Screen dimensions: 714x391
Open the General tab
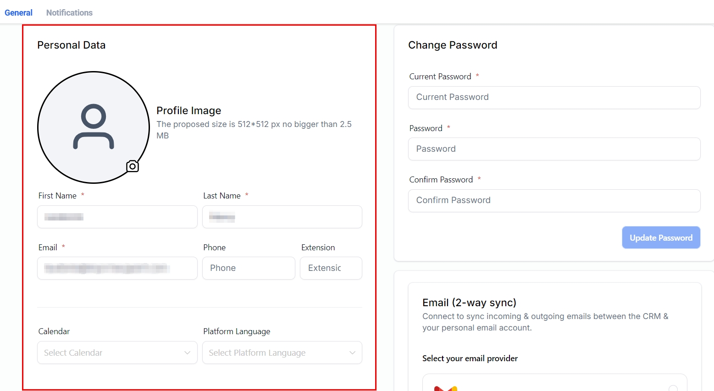click(x=18, y=13)
